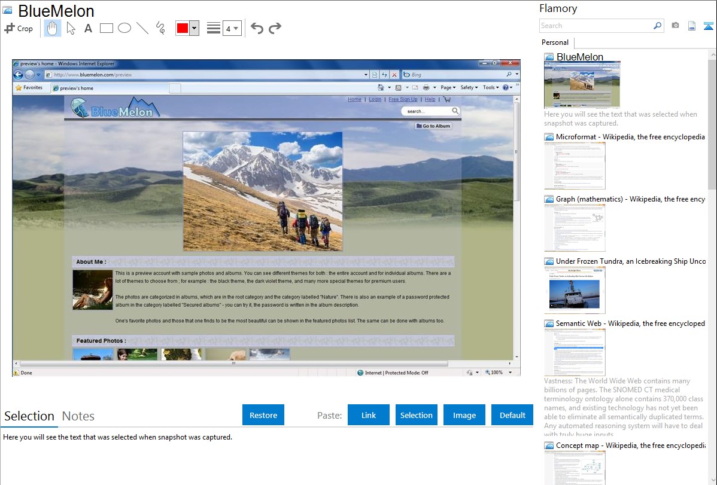
Task: Click the Restore button
Action: [x=263, y=415]
